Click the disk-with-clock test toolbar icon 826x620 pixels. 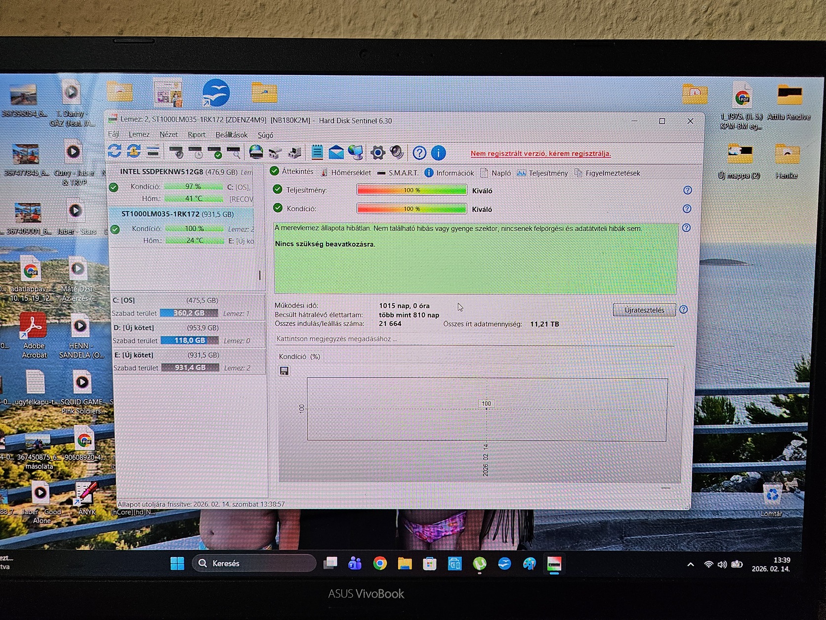[196, 152]
